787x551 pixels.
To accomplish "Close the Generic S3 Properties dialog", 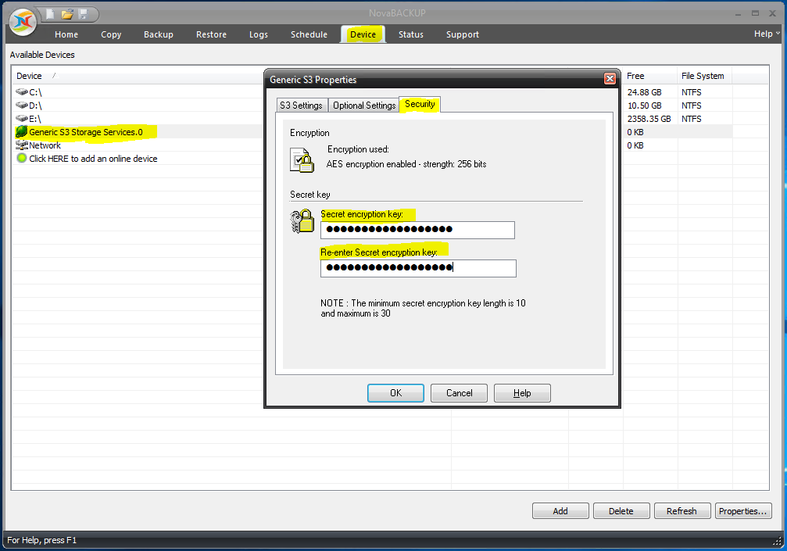I will [610, 79].
